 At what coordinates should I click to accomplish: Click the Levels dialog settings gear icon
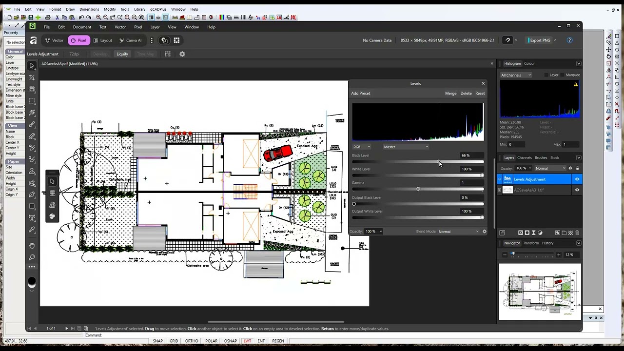484,232
